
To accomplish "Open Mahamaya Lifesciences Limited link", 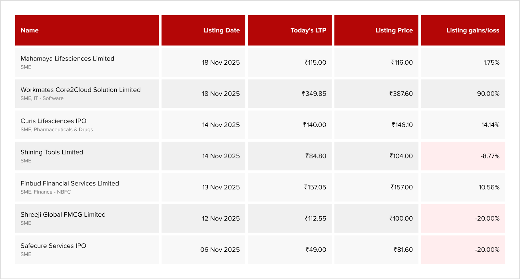I will tap(67, 59).
